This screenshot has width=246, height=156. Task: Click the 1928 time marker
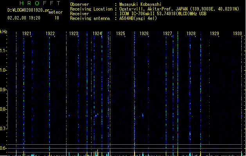(191, 34)
